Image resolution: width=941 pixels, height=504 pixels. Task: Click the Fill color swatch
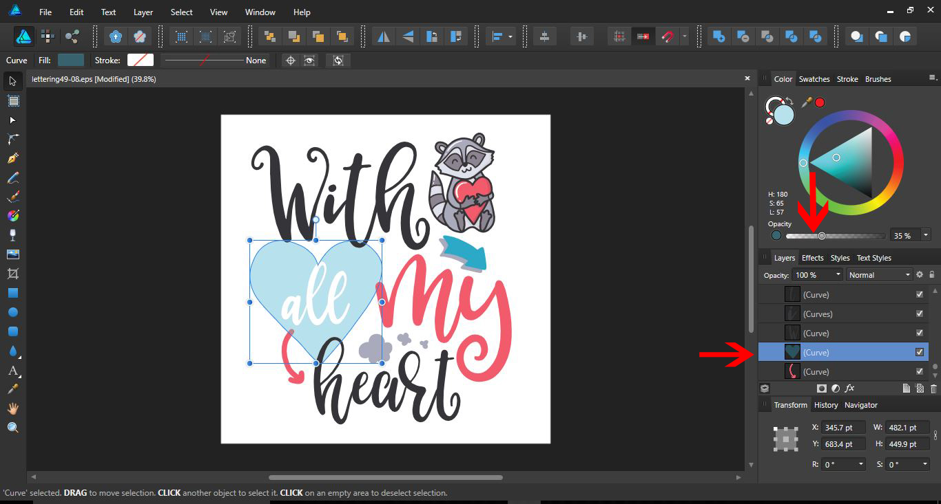click(x=71, y=61)
